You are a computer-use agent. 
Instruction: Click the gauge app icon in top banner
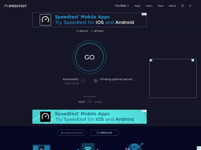tap(45, 20)
